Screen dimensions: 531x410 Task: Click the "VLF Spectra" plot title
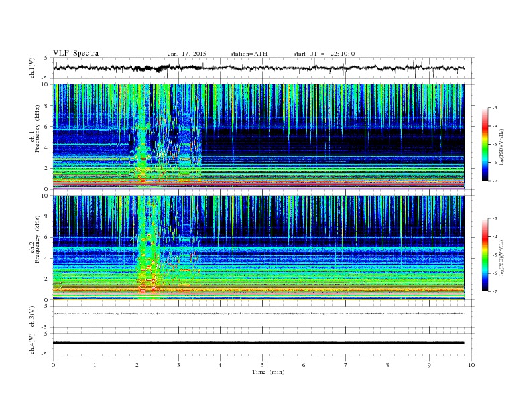point(76,53)
